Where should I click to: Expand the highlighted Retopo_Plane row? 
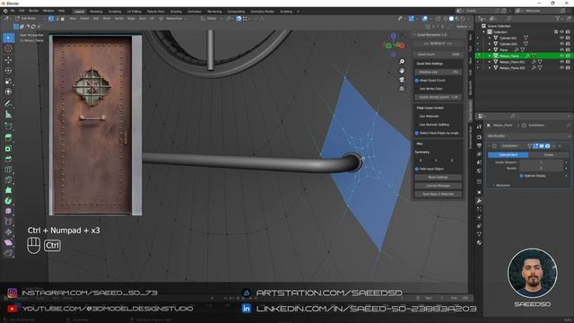tap(490, 56)
